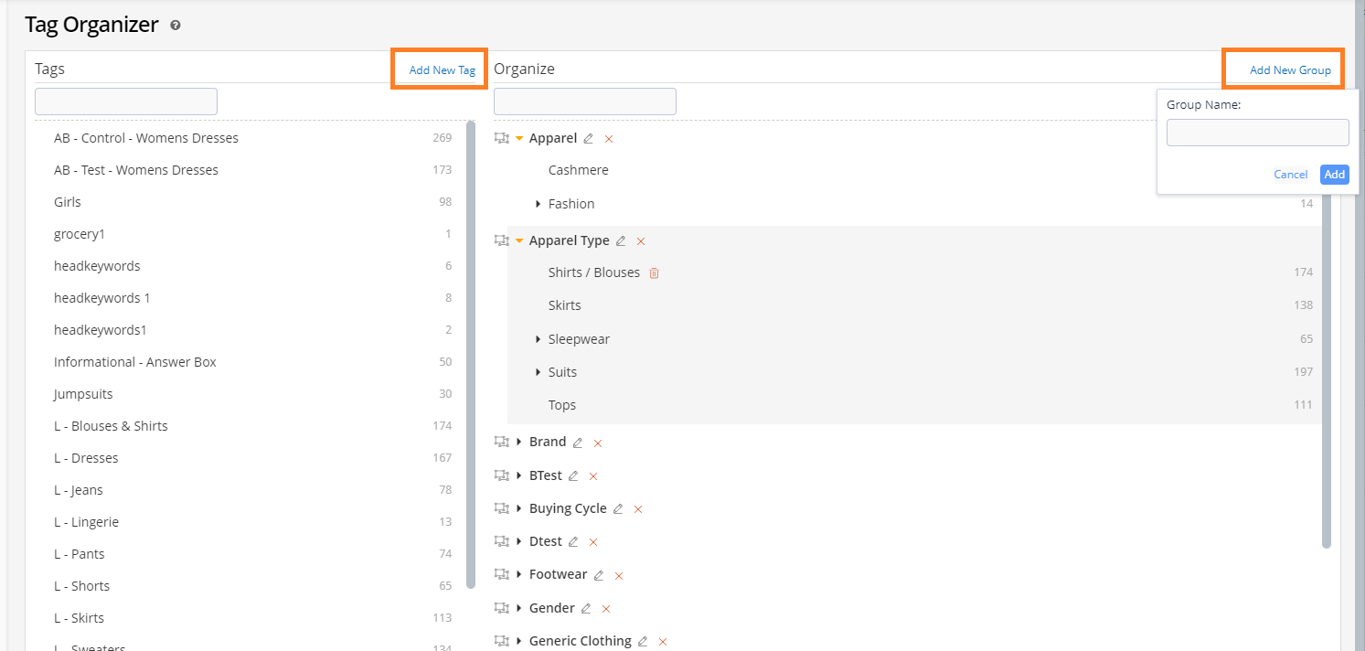Expand the Fashion subgroup

click(x=539, y=204)
